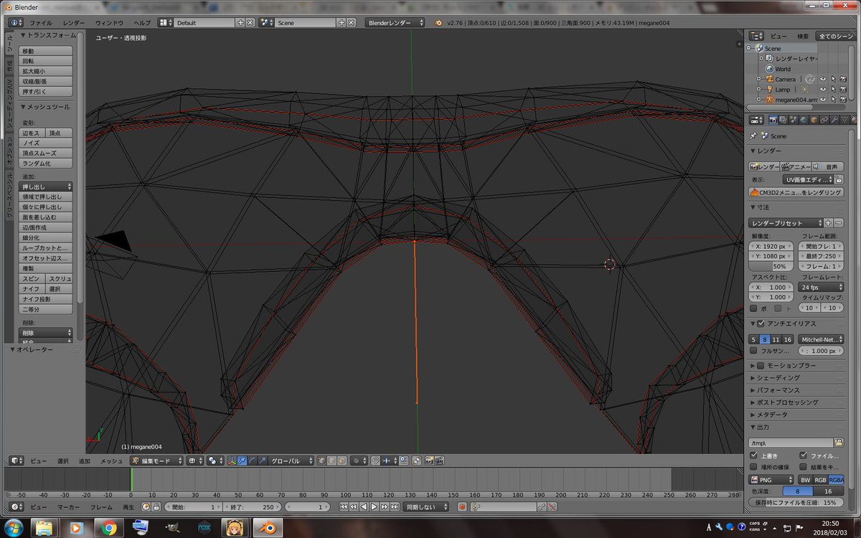Open the 編集モード mode dropdown

point(158,461)
